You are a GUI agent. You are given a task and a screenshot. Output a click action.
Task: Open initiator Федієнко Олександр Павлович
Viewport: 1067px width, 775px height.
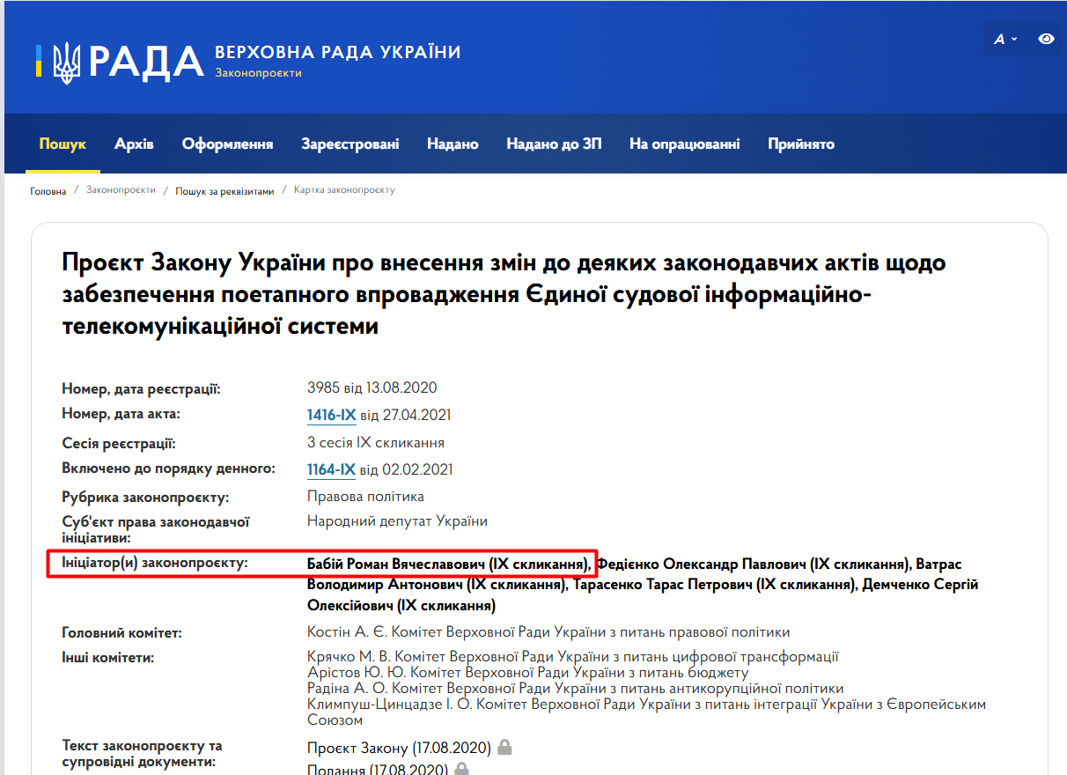(754, 564)
